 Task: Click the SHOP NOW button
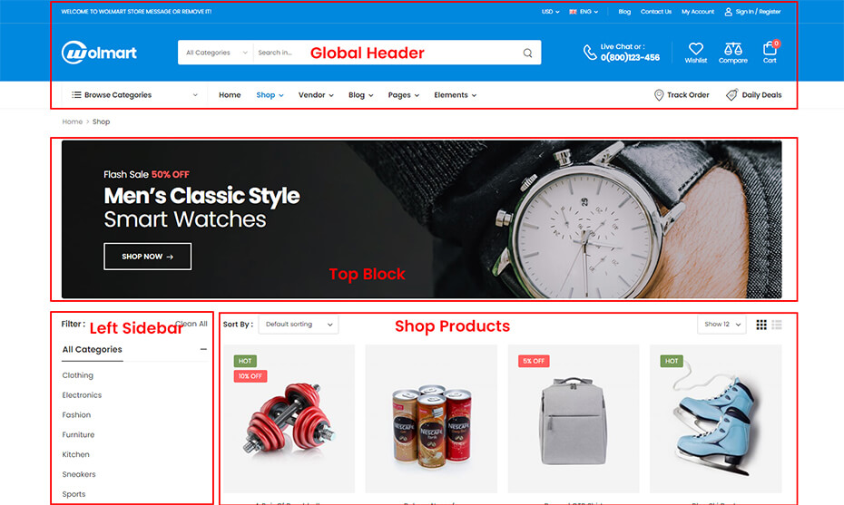click(x=148, y=257)
